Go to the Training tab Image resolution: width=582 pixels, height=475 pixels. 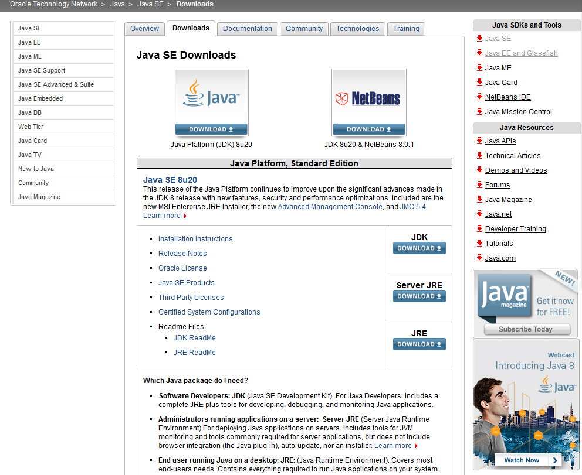[x=406, y=29]
